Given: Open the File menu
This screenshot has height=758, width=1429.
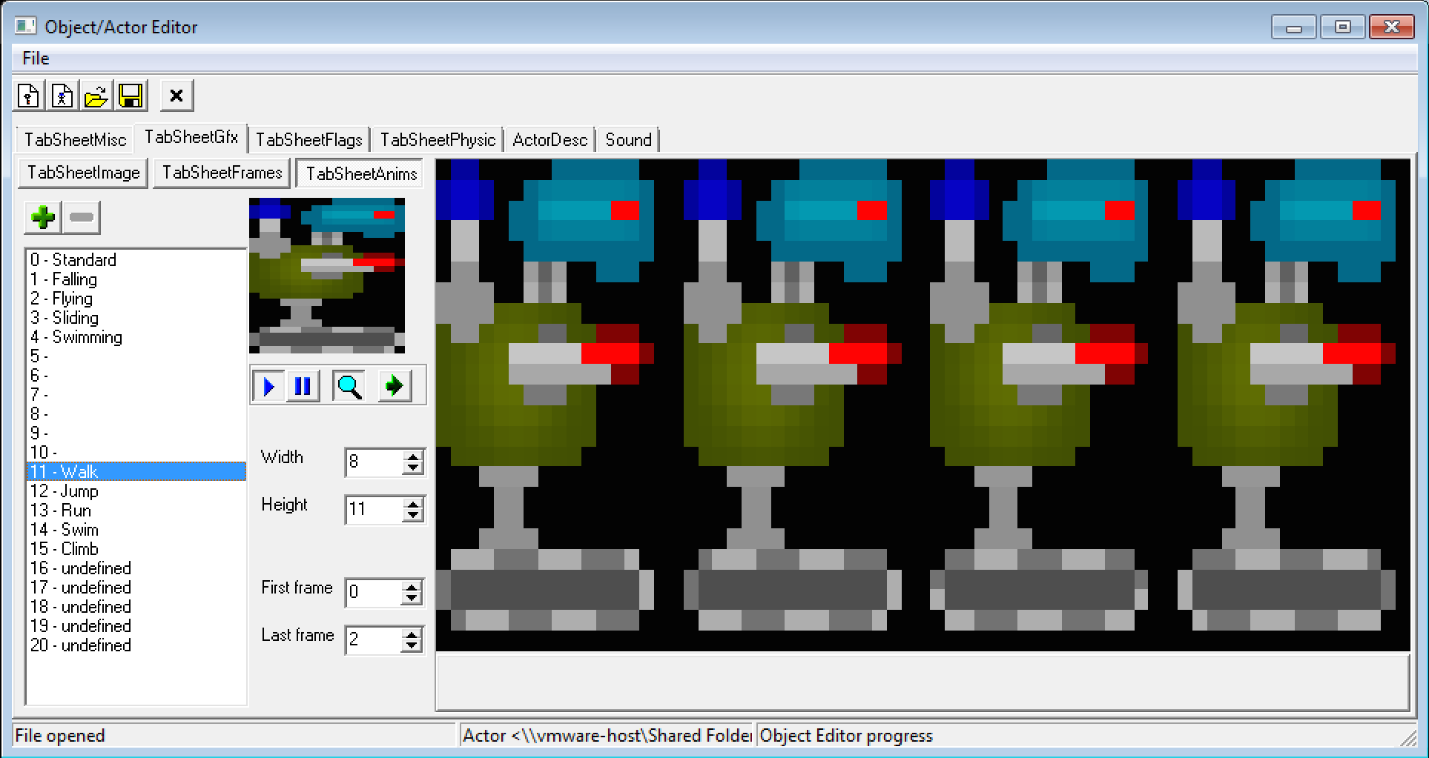Looking at the screenshot, I should [x=36, y=59].
